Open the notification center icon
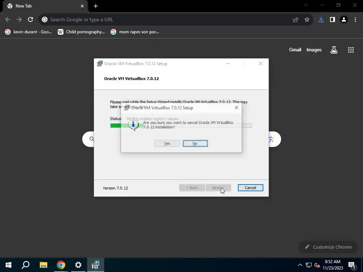This screenshot has width=363, height=272. click(x=352, y=265)
